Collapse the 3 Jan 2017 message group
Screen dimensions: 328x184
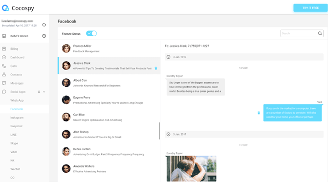click(168, 134)
